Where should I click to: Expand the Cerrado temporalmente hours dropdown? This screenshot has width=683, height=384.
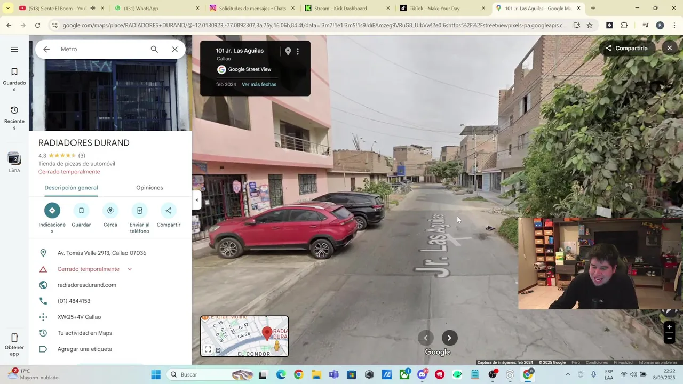(x=130, y=269)
